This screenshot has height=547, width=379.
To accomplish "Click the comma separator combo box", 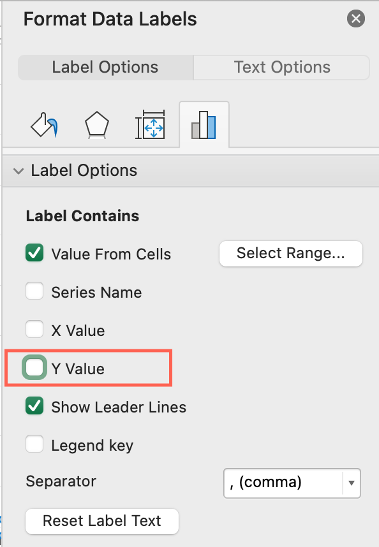I will point(292,483).
